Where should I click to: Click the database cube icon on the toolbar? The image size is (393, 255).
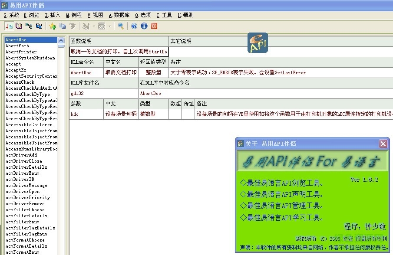pos(39,26)
